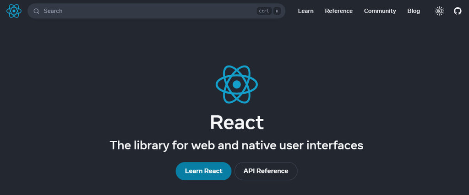This screenshot has height=195, width=469.
Task: Click the React heading text
Action: pyautogui.click(x=237, y=123)
